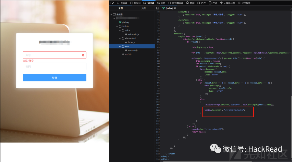Image resolution: width=292 pixels, height=162 pixels.
Task: Collapse the 主线程 main thread node
Action: [111, 14]
